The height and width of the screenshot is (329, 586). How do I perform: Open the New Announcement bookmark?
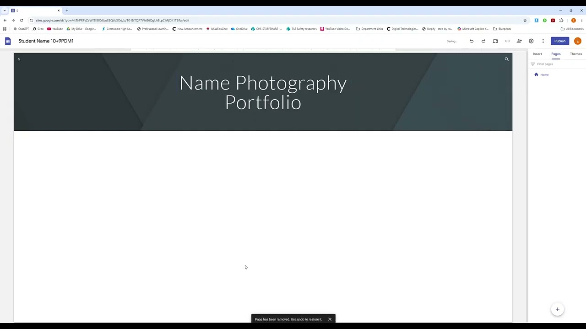tap(187, 29)
